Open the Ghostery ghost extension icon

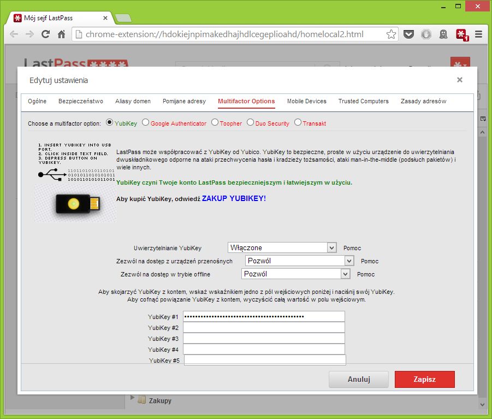[x=443, y=34]
